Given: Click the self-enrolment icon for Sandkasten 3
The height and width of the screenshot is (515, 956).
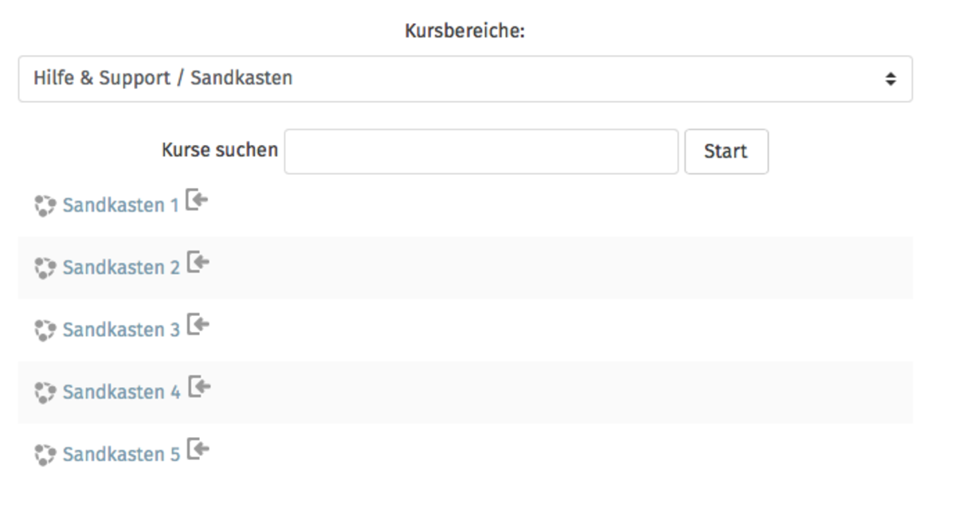Looking at the screenshot, I should (198, 324).
